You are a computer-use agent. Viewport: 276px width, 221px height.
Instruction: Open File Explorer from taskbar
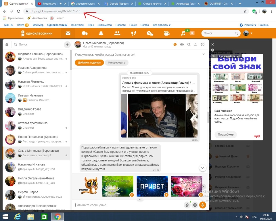pos(31,217)
